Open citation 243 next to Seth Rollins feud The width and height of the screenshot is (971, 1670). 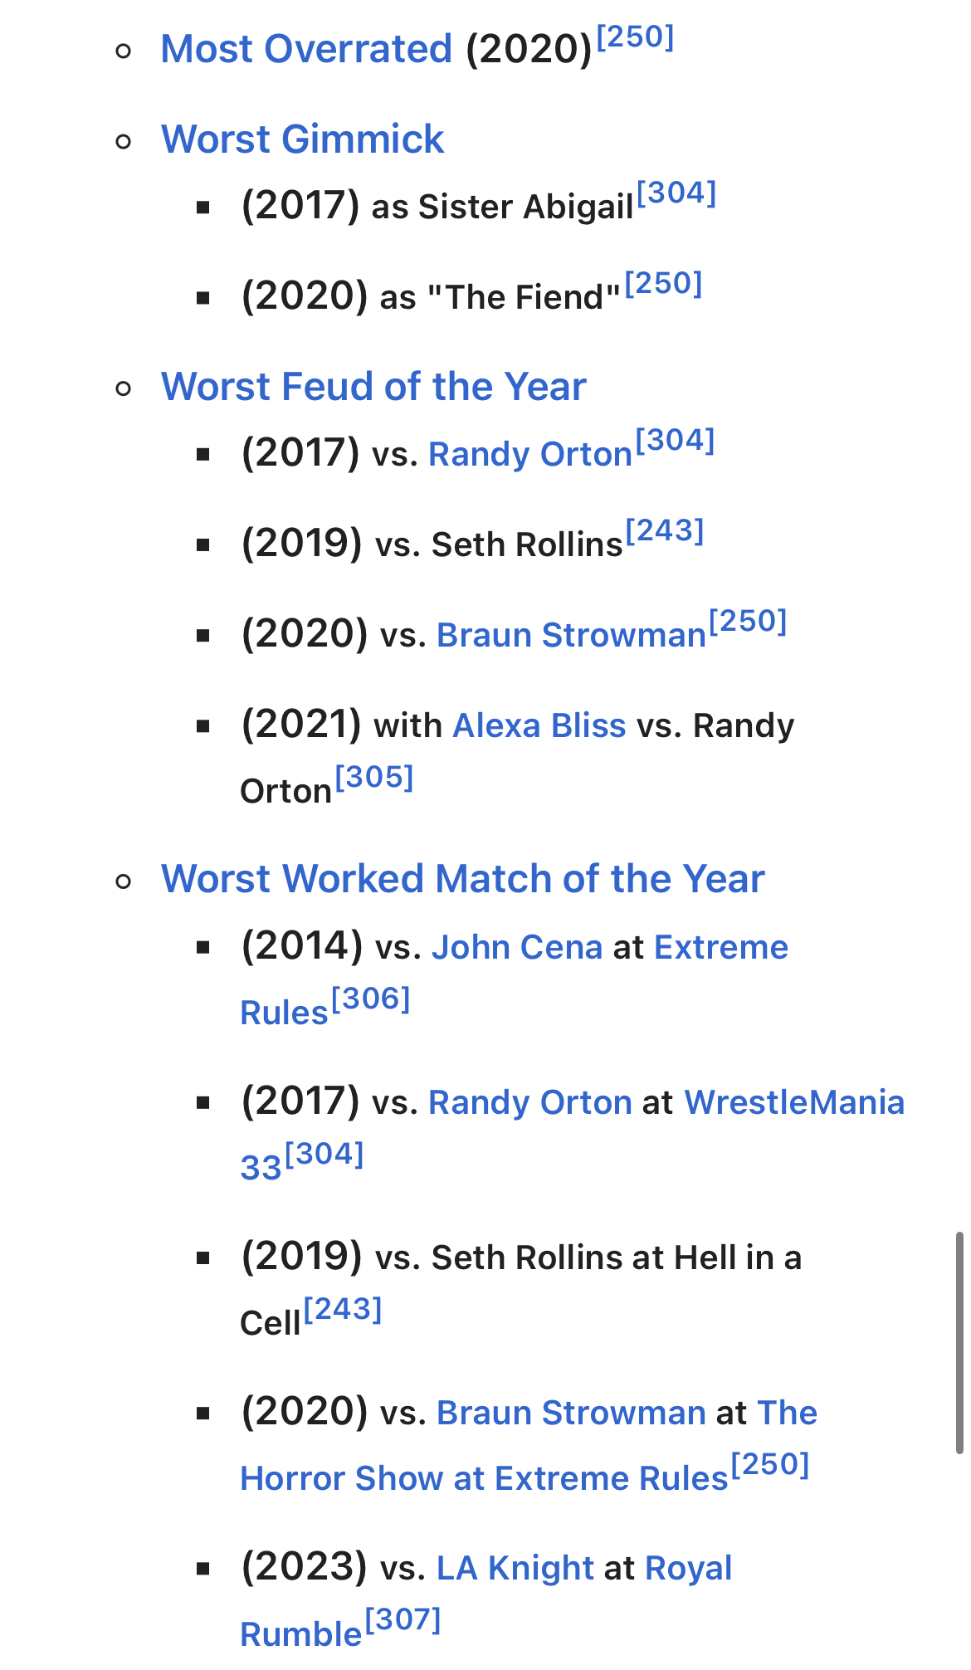tap(665, 530)
